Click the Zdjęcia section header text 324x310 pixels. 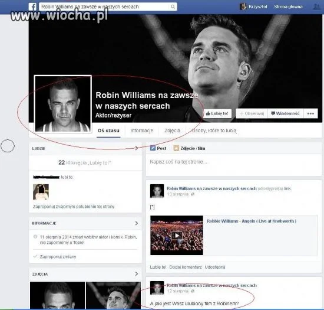(40, 274)
